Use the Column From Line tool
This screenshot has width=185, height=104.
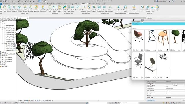(110, 9)
